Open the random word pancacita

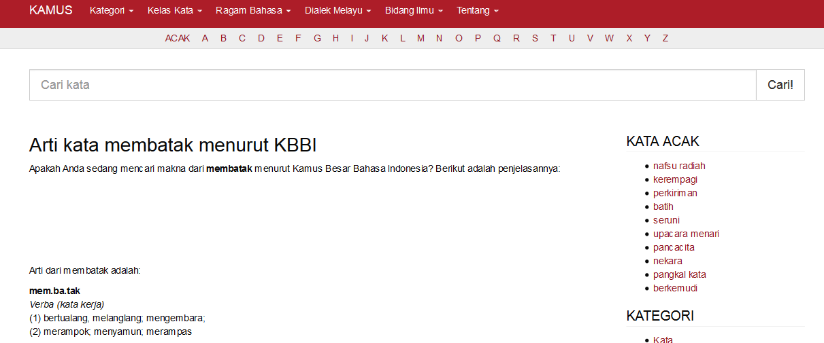pyautogui.click(x=674, y=247)
